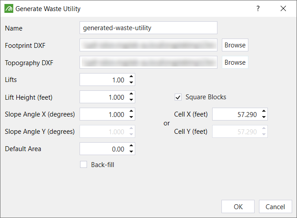The image size is (297, 218).
Task: Decrease Cell X value with down arrow
Action: [264, 117]
